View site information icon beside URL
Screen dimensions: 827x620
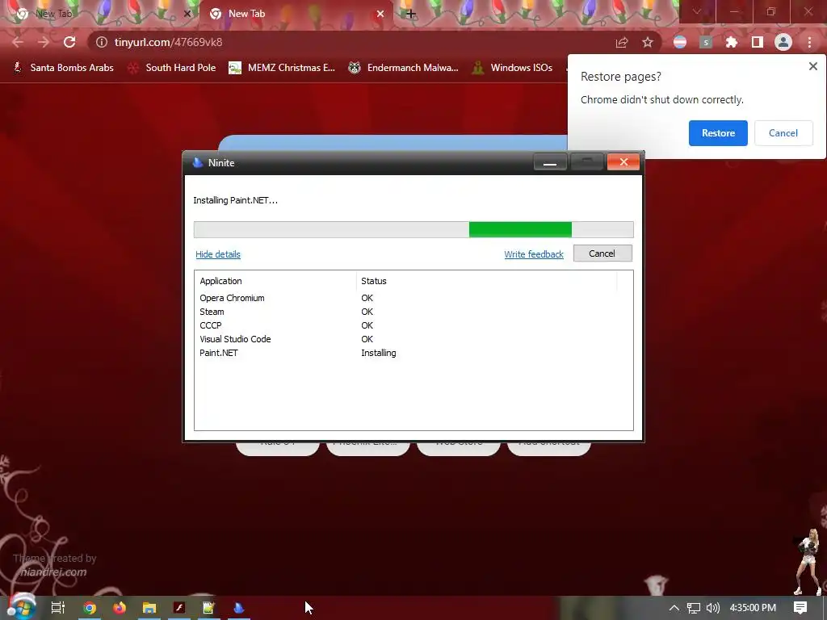point(102,42)
